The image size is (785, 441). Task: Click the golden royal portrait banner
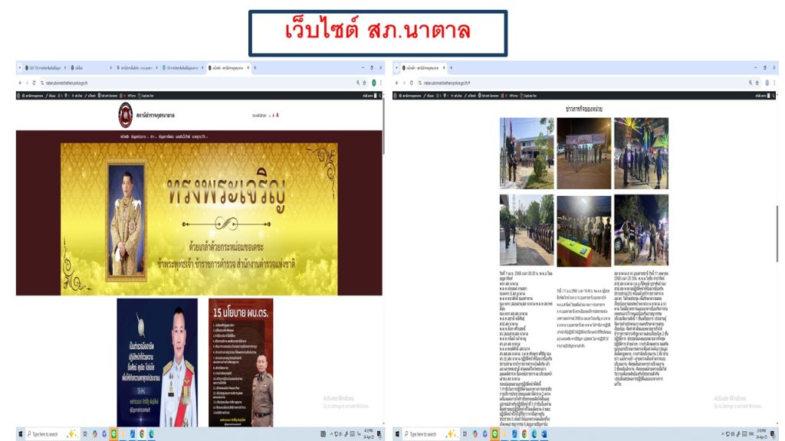(199, 218)
